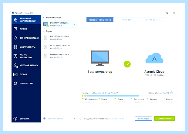Open the Справка question mark icon
188x134 pixels.
(15, 119)
